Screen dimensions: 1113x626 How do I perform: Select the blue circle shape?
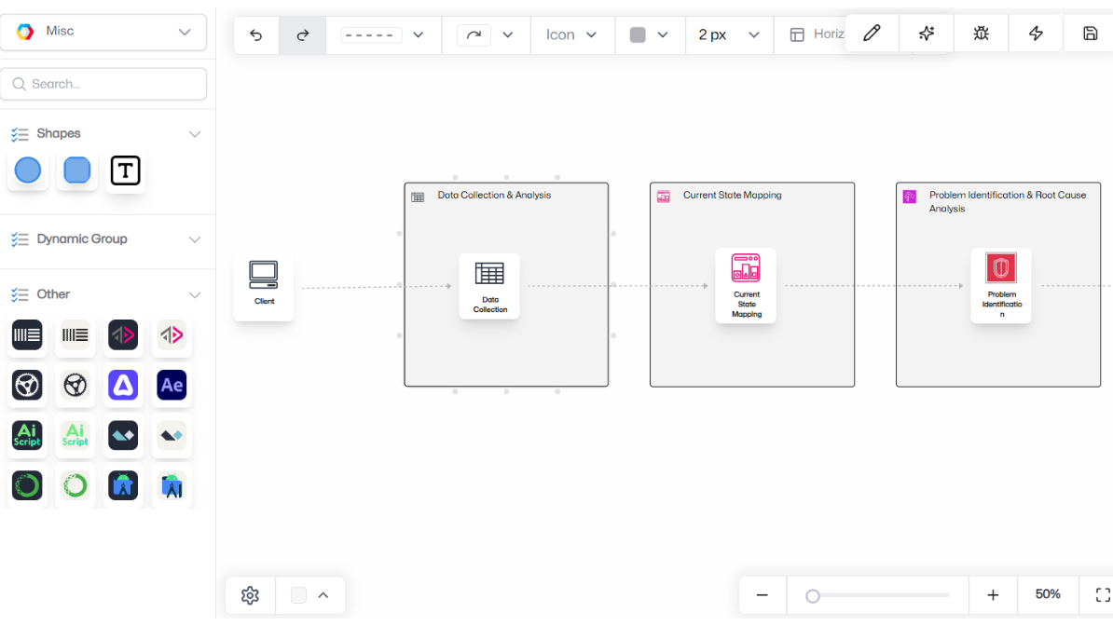pos(28,170)
